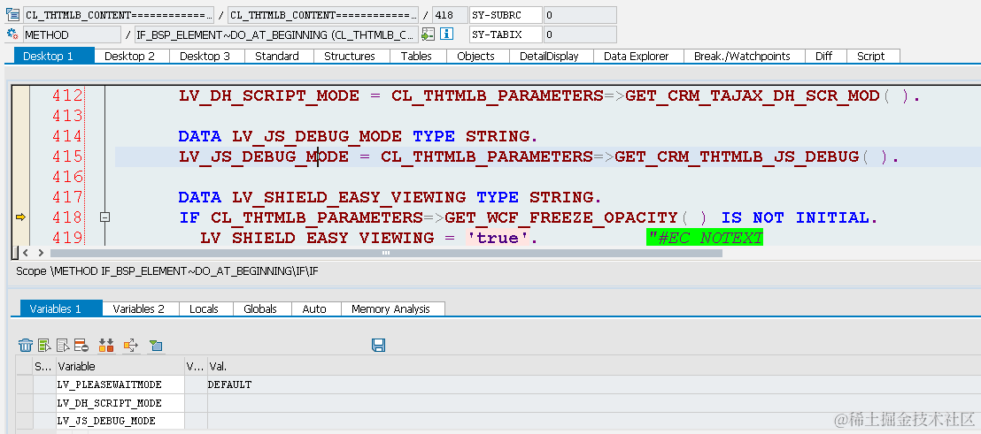Click the SY-TABIX value field showing 0

click(x=580, y=34)
